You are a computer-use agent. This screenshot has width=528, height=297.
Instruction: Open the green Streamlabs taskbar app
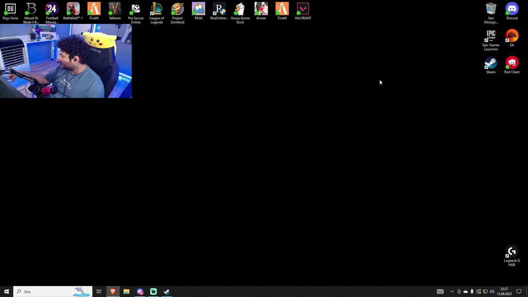click(x=153, y=292)
